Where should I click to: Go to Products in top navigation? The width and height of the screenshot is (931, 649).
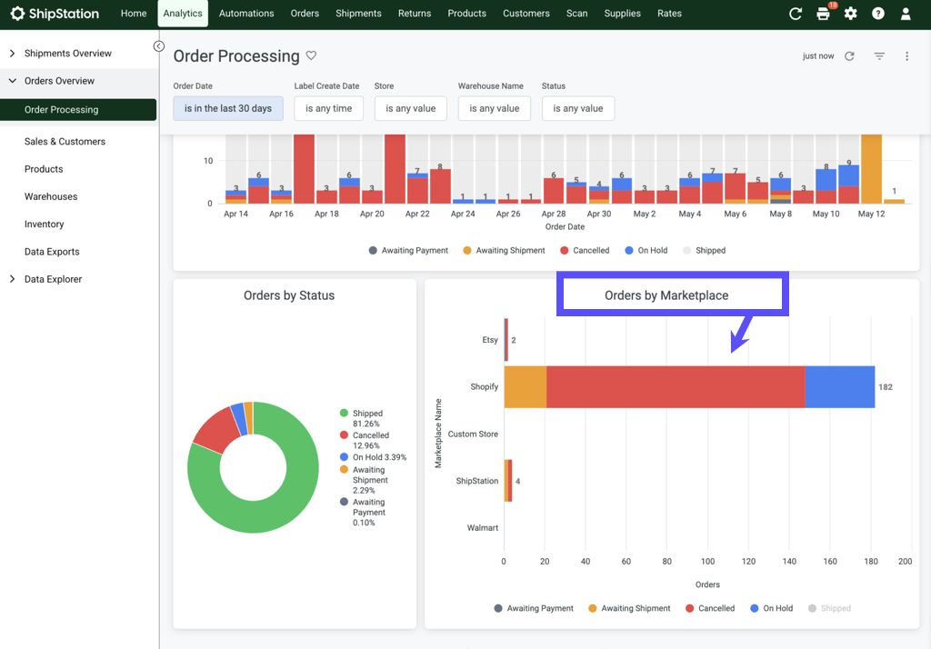pyautogui.click(x=466, y=13)
